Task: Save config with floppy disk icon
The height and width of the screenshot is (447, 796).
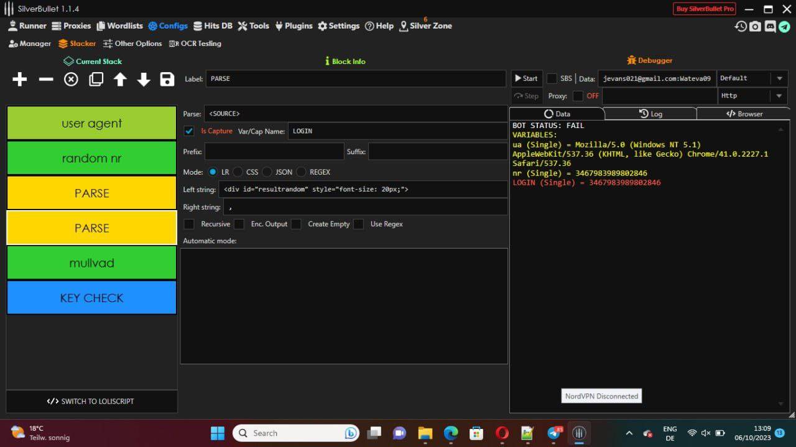Action: click(167, 80)
